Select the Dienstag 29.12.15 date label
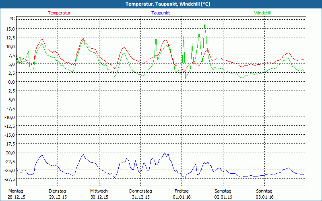322x201 pixels. (57, 194)
